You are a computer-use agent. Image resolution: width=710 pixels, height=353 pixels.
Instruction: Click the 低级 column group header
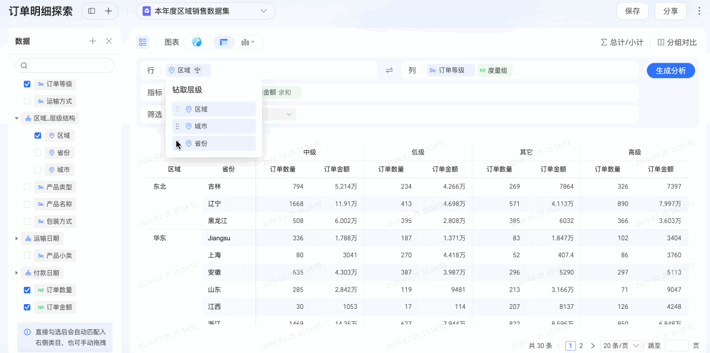[418, 152]
